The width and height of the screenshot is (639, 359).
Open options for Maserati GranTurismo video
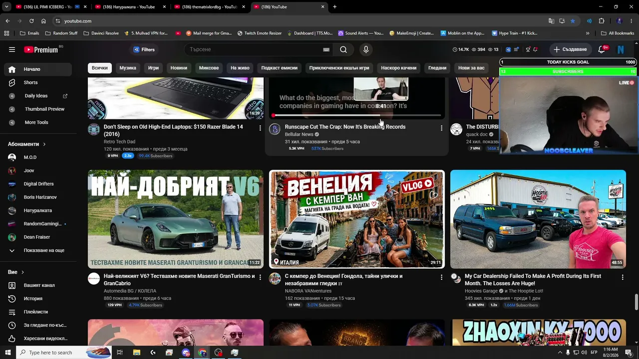260,277
